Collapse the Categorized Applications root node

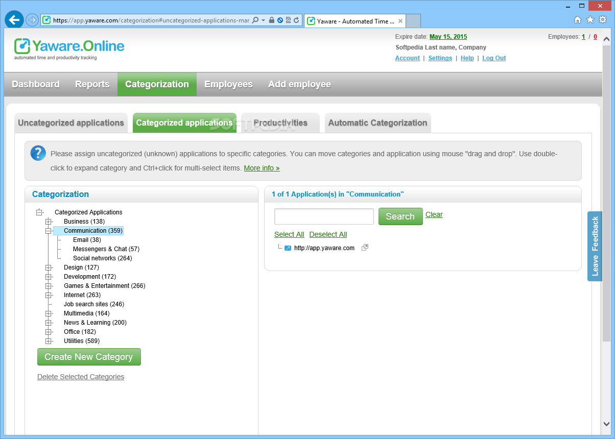tap(39, 212)
